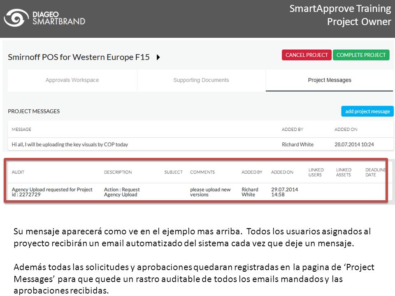The image size is (395, 296).
Task: Switch to the Supporting Documents tab
Action: coord(201,80)
